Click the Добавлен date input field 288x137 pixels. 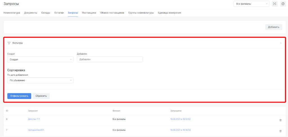tap(110, 59)
